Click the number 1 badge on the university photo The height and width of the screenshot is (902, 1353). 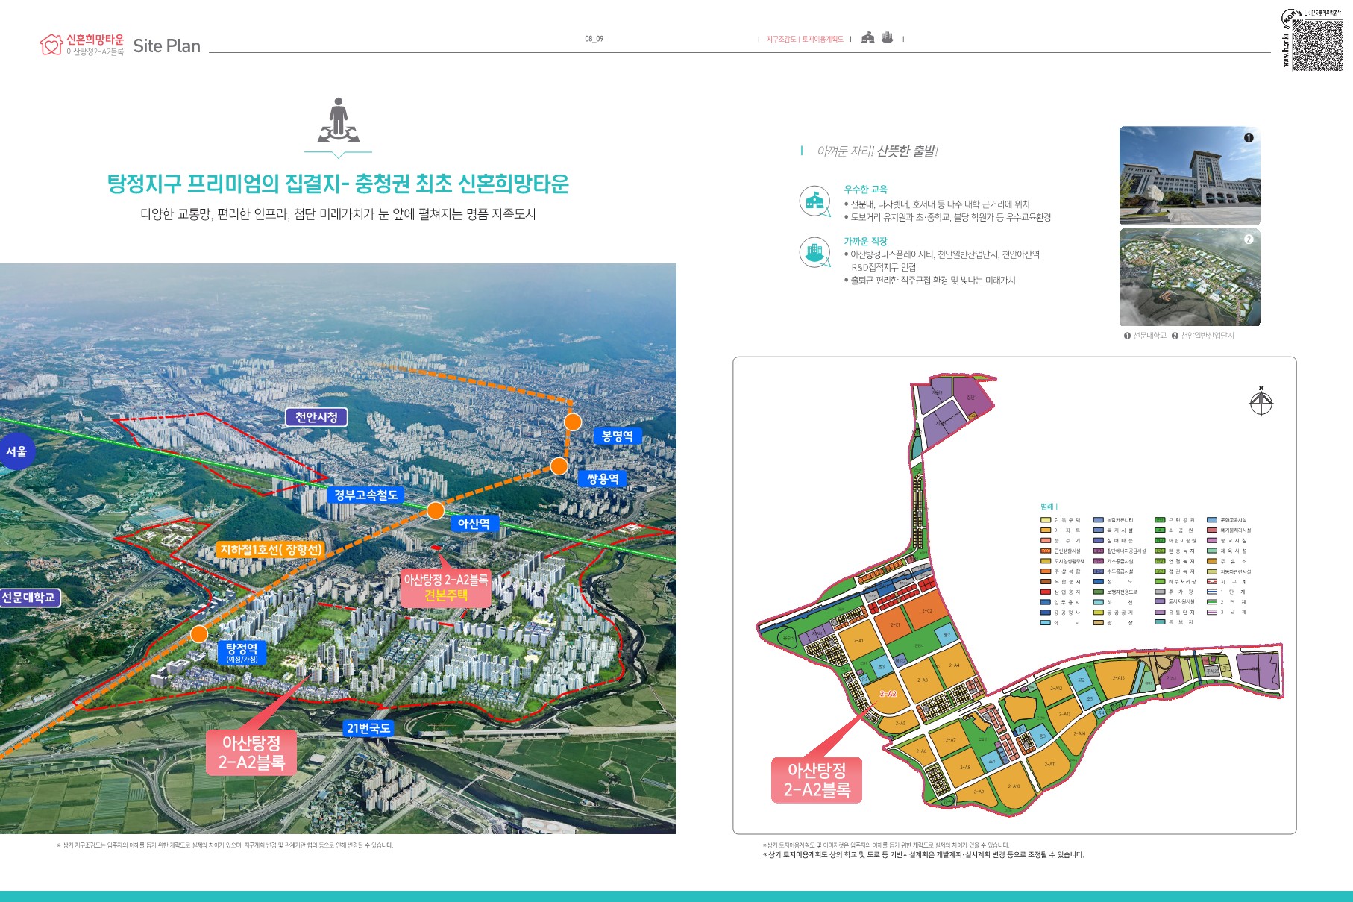(1249, 137)
